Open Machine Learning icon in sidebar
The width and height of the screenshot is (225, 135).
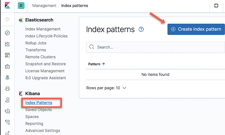click(7, 88)
